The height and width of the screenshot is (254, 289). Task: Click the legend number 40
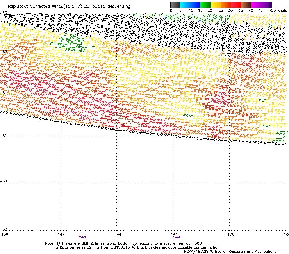(251, 11)
